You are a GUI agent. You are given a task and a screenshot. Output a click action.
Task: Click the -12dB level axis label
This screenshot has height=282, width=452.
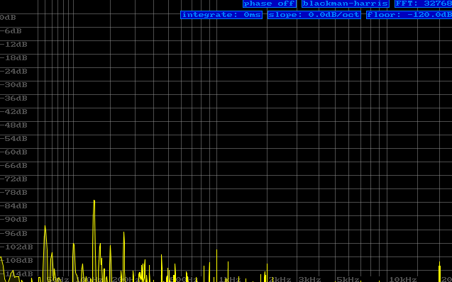[x=13, y=45]
